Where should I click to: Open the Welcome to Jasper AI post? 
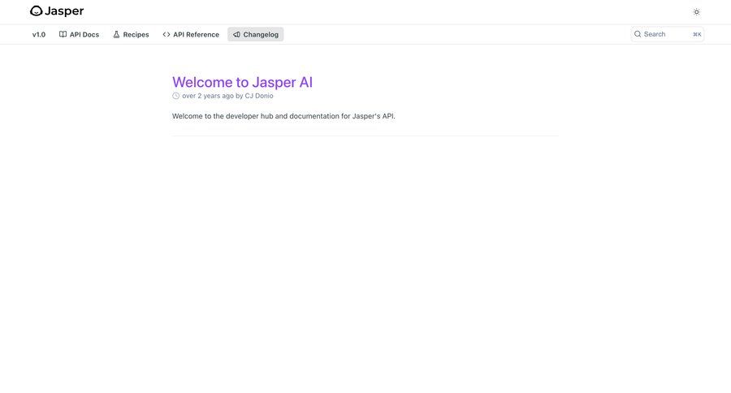pos(242,82)
